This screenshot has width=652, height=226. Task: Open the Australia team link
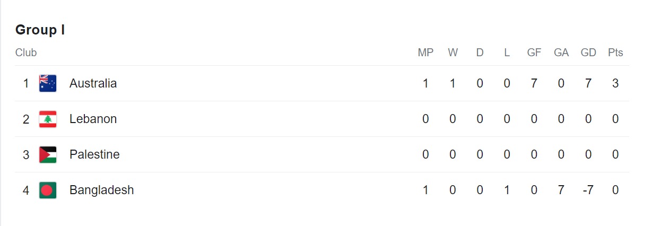point(93,83)
